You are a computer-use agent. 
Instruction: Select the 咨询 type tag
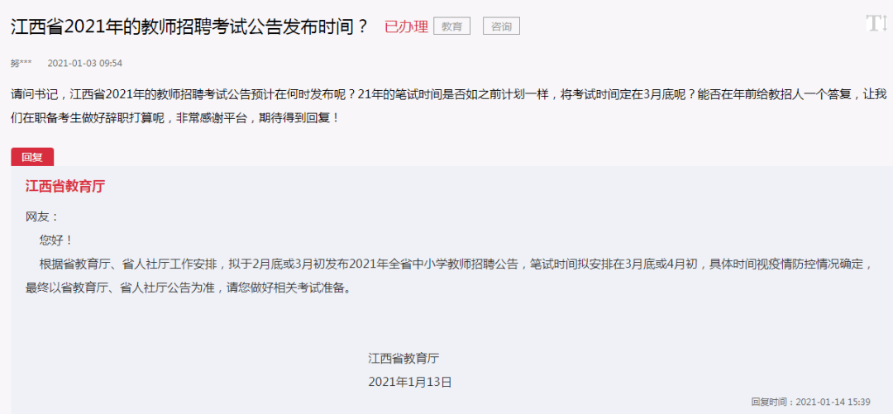coord(501,26)
